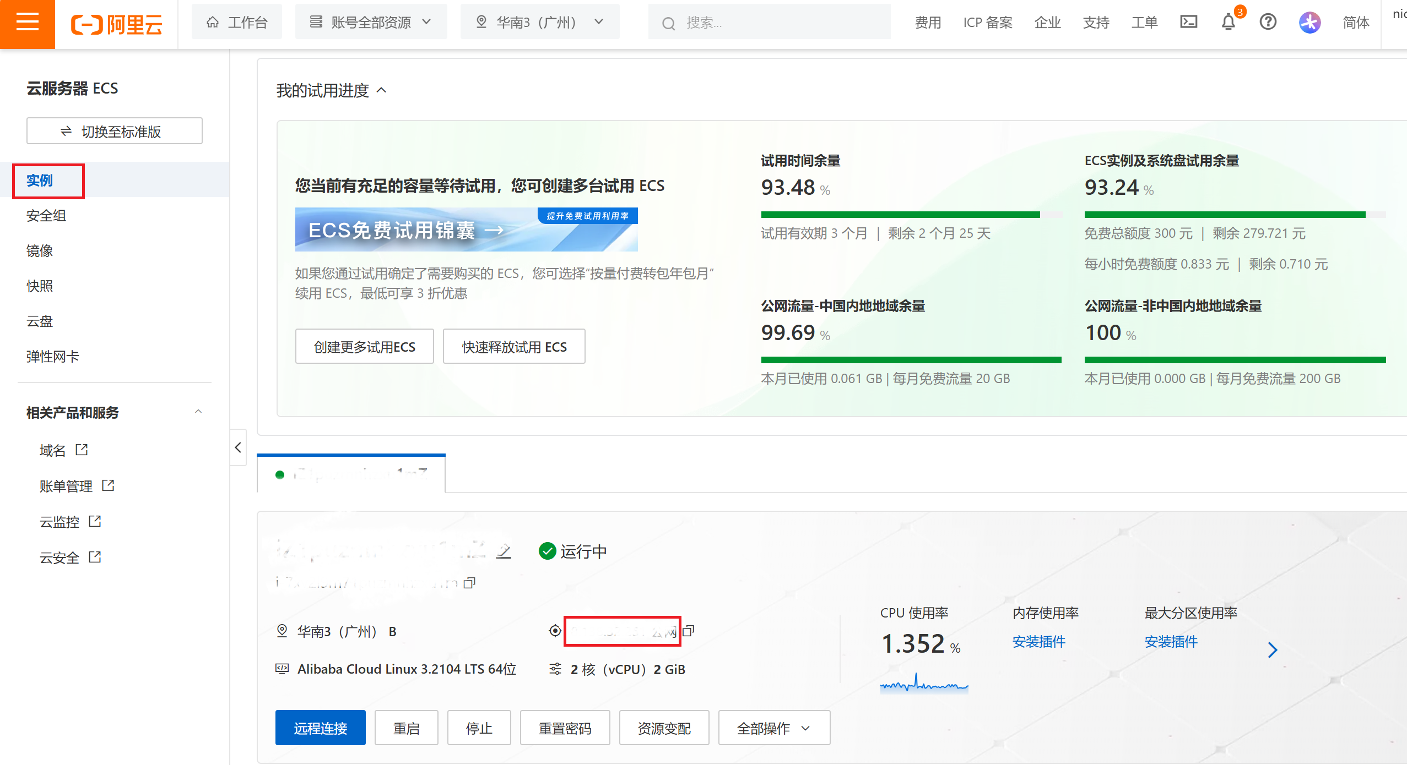
Task: Click 公网流量-中国内地地域余量 progress bar
Action: (912, 360)
